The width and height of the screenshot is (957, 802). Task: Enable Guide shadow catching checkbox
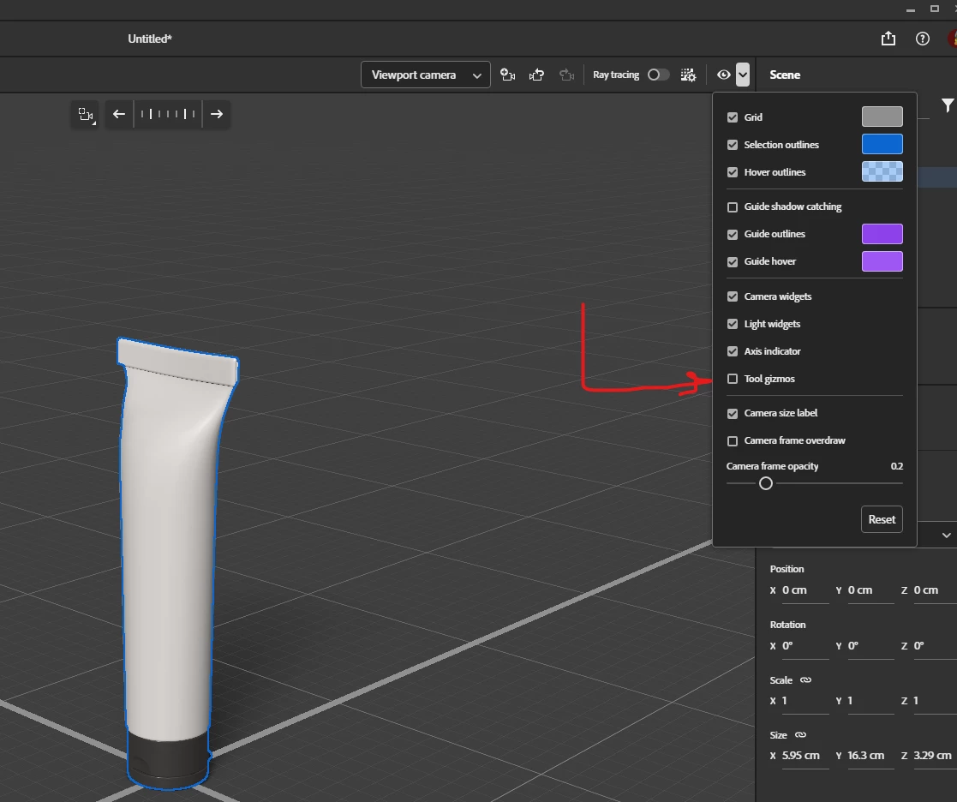tap(733, 206)
